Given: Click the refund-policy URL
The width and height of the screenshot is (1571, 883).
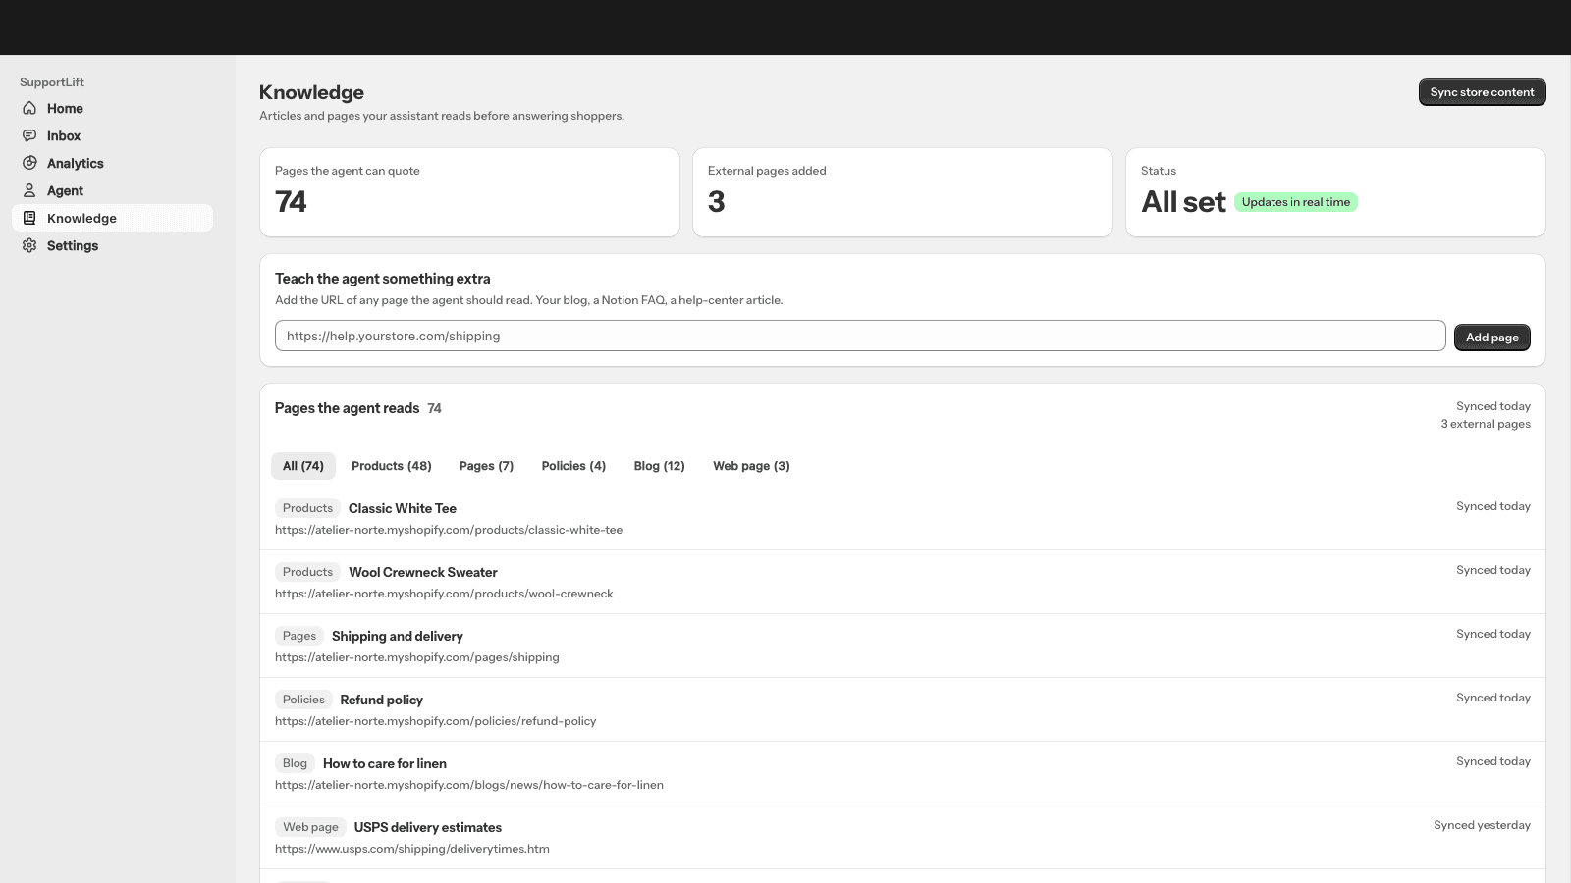Looking at the screenshot, I should pos(436,721).
